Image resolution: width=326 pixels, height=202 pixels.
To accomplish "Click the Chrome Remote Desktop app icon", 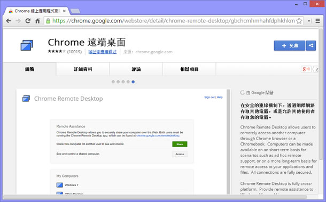I will (x=27, y=45).
